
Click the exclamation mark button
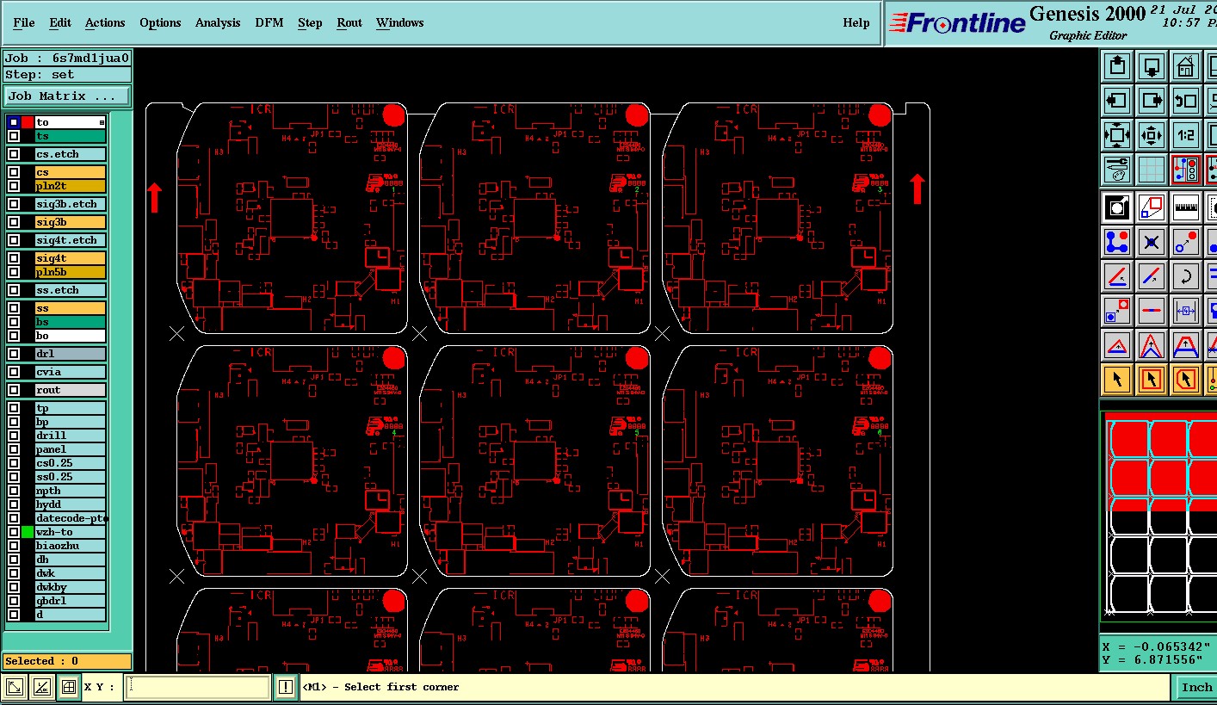coord(286,687)
